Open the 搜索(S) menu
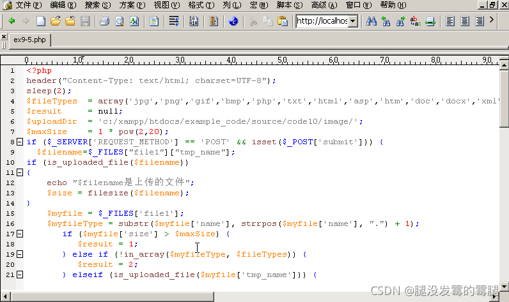This screenshot has width=509, height=302. click(98, 5)
